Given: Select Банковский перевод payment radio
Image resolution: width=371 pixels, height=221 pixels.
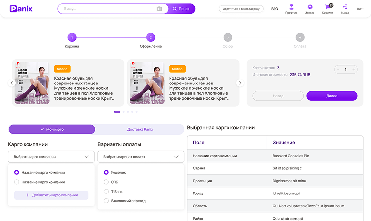Looking at the screenshot, I should pyautogui.click(x=106, y=201).
